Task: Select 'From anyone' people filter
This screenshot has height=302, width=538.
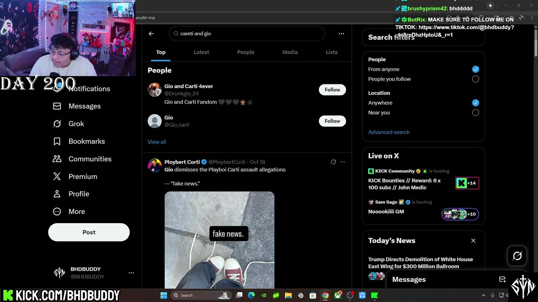Action: 475,69
